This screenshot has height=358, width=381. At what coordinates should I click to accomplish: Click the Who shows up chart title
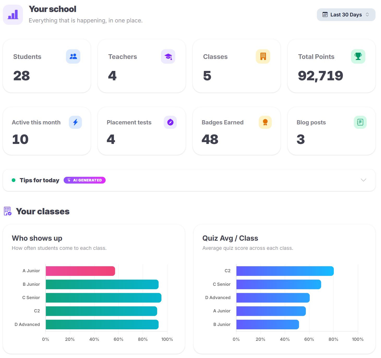[37, 238]
